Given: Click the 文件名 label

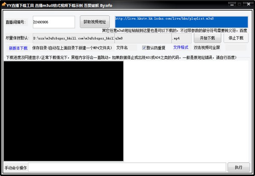Looking at the screenshot, I should pyautogui.click(x=122, y=48).
